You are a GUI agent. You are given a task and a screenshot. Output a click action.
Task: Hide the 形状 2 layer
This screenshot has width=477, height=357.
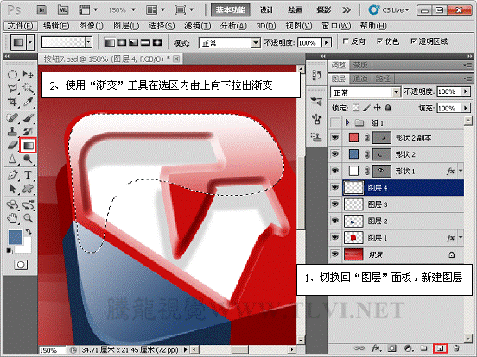click(x=335, y=154)
